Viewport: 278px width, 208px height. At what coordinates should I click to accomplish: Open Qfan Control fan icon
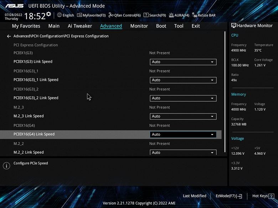coord(111,15)
